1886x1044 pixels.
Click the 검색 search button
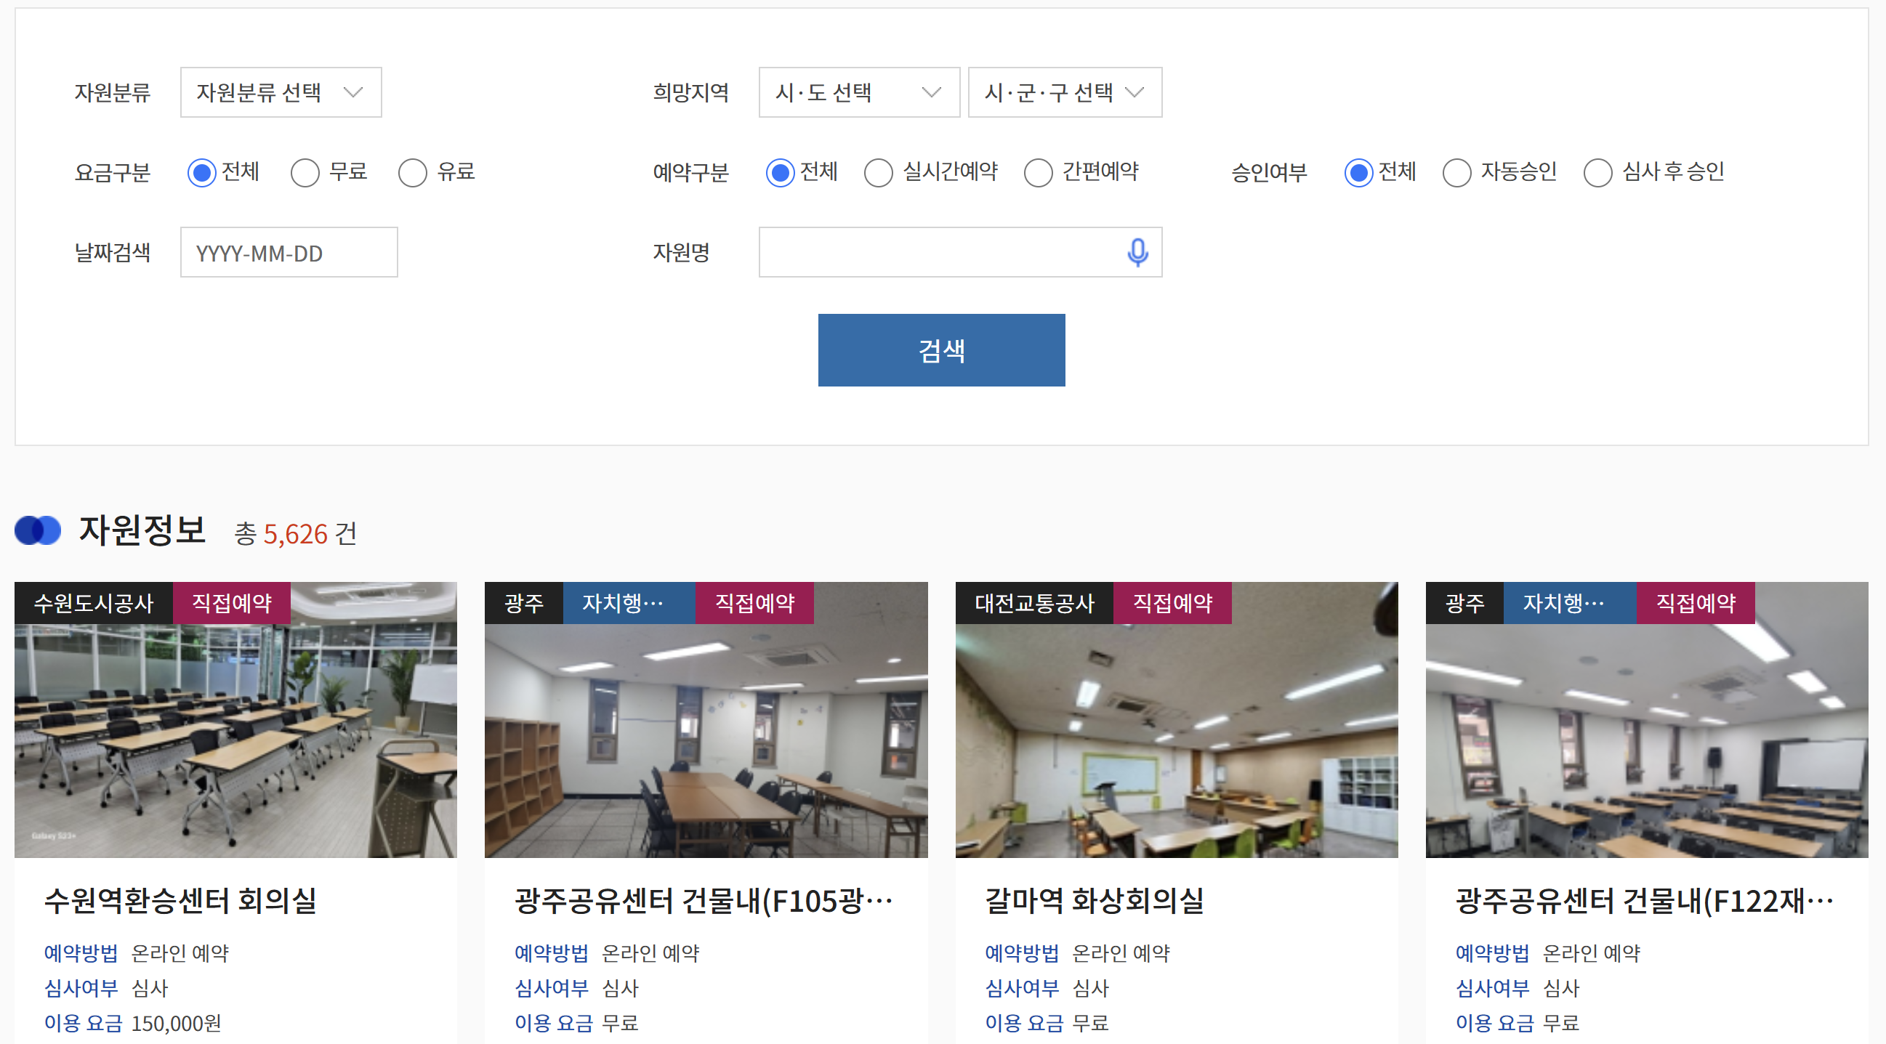pos(941,350)
